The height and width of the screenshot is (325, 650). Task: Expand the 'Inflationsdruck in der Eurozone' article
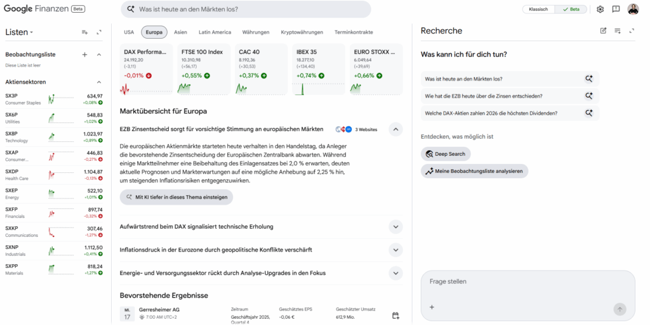coord(395,250)
